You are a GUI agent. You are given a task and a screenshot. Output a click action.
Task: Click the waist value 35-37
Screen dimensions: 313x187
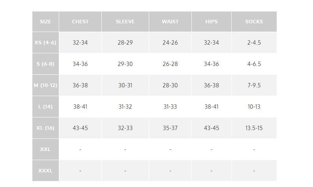tap(170, 128)
